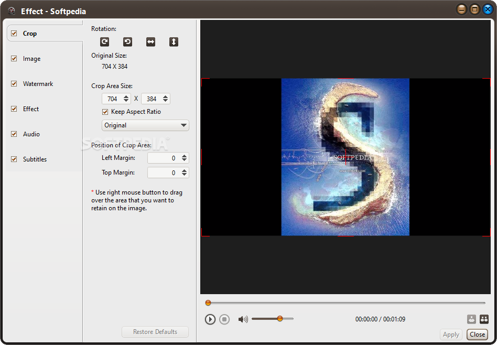497x345 pixels.
Task: Rotate video 90 degrees clockwise
Action: pos(105,42)
